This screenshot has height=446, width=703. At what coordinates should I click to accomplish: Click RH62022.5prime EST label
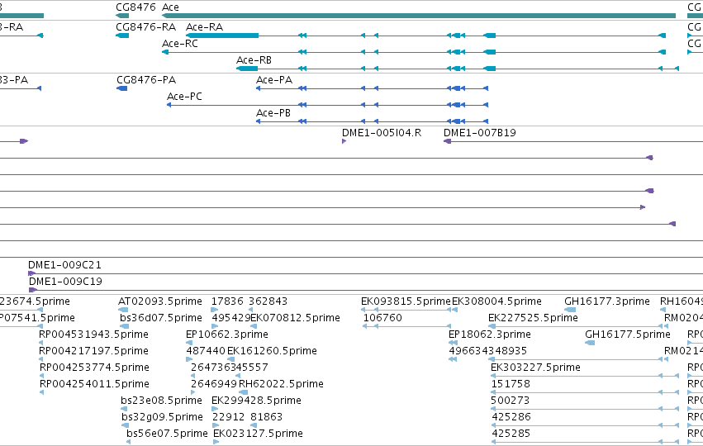(x=281, y=384)
